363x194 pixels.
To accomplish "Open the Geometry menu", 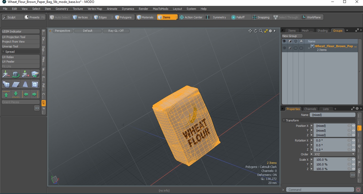I will point(62,9).
